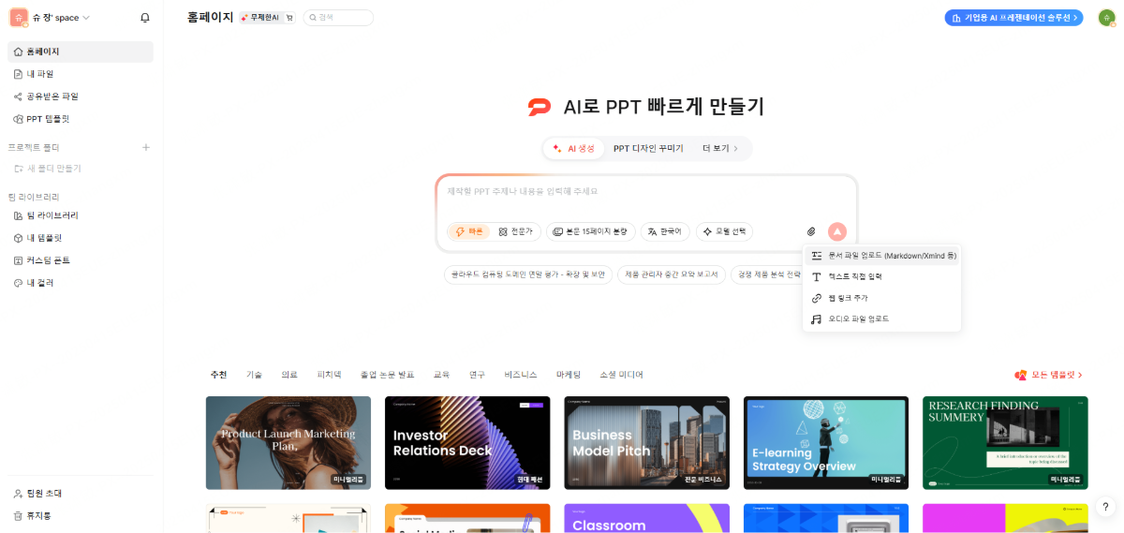Open Product Launch Marketing Plan template
The image size is (1124, 533).
pyautogui.click(x=288, y=442)
